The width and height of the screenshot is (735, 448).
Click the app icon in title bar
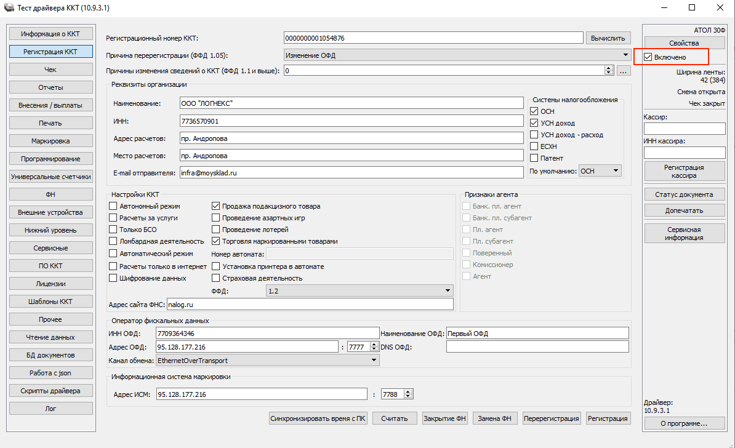(7, 8)
